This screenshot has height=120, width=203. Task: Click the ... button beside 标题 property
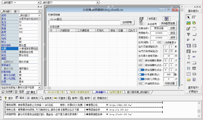coord(36,49)
